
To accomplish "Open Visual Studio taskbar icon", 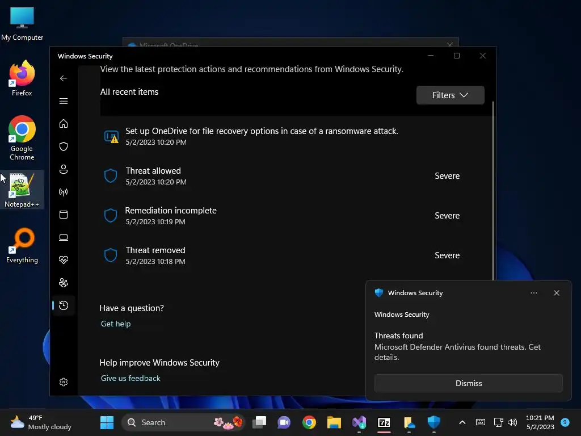I will [359, 422].
